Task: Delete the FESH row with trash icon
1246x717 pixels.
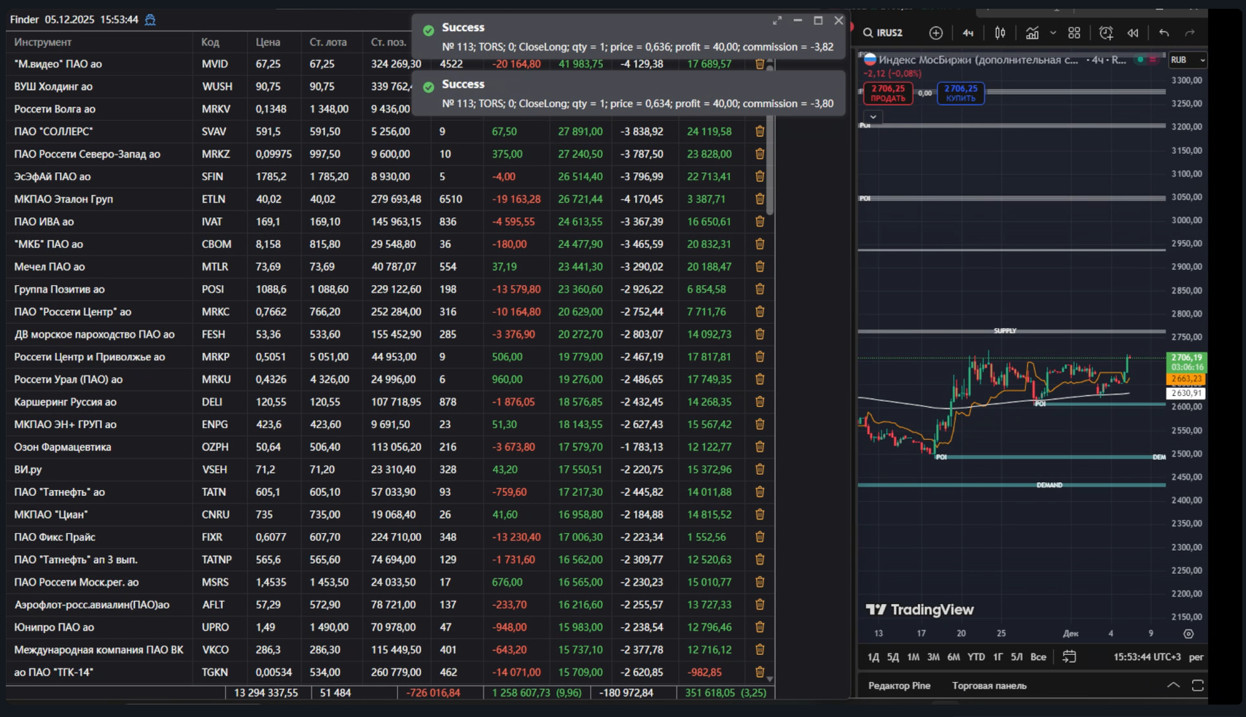Action: tap(760, 334)
